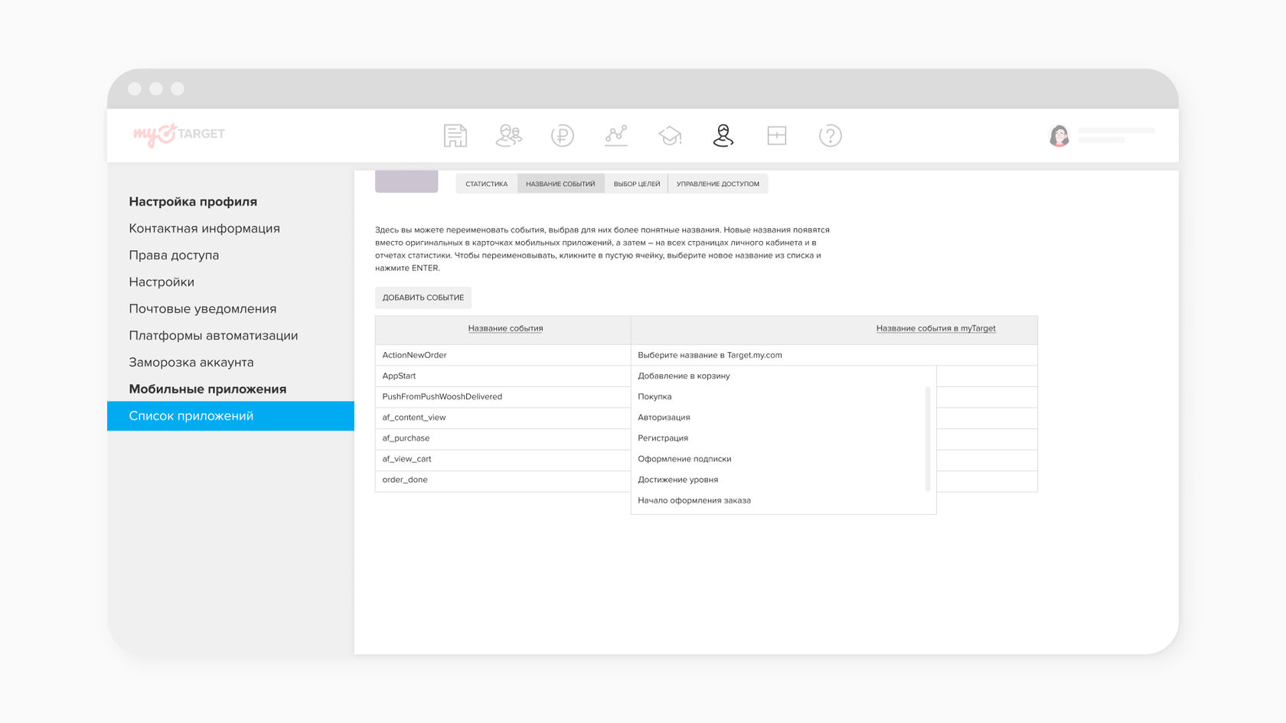Click the 'Выберите название' input field
The height and width of the screenshot is (723, 1286).
point(833,355)
